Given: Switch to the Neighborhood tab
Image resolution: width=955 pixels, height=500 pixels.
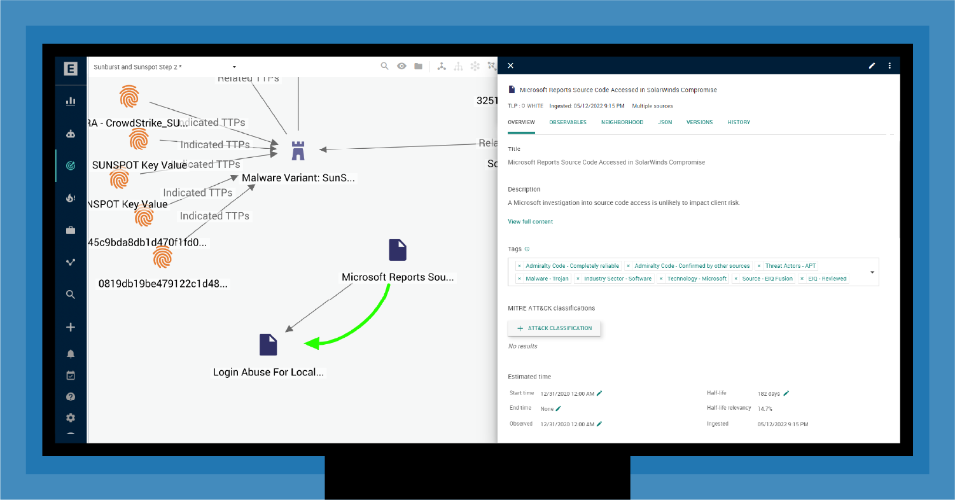Looking at the screenshot, I should 622,122.
